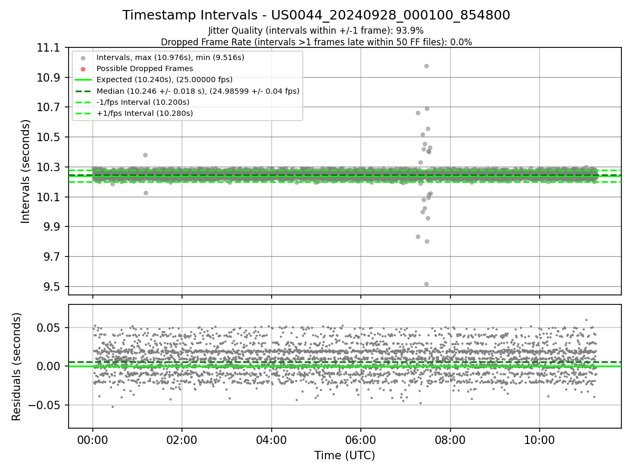Click legend entry 'Intervals, max (10.976s), min (9.516s)'
Screen dimensions: 633x474
[x=170, y=57]
